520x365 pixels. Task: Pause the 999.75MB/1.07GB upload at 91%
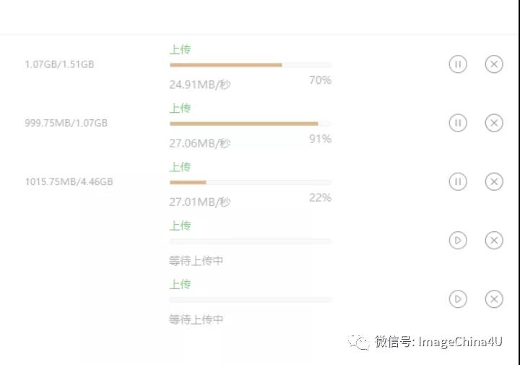pyautogui.click(x=458, y=123)
